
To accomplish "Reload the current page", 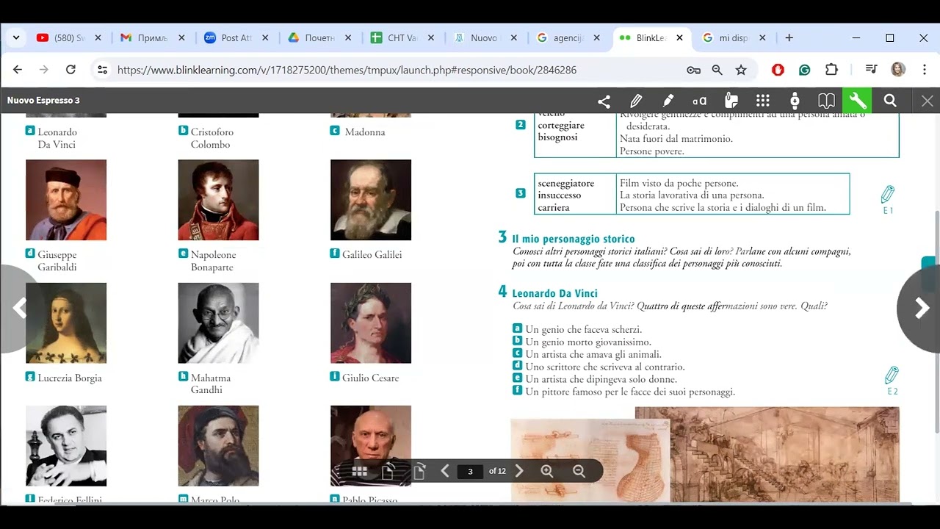I will [70, 70].
